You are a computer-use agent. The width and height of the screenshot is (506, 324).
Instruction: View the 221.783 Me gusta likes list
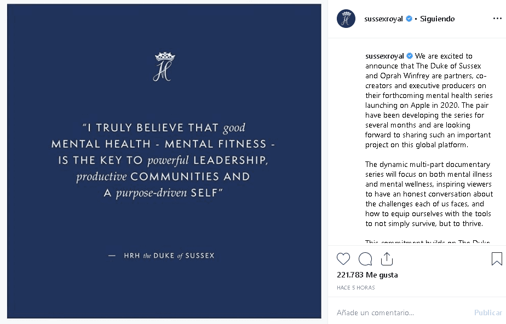(367, 275)
